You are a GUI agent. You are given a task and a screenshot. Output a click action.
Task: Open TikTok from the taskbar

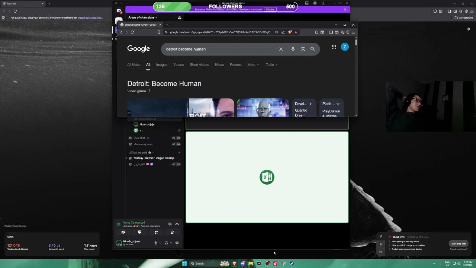(x=275, y=264)
